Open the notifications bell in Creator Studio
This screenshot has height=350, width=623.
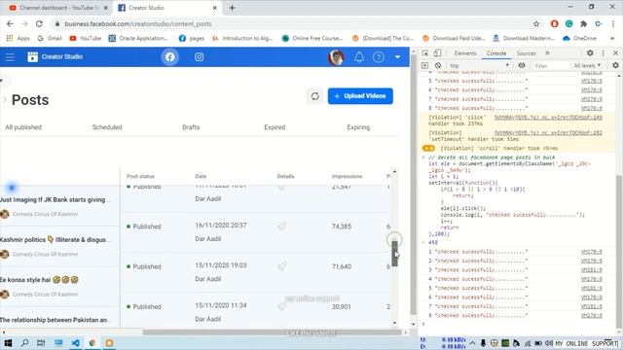(359, 57)
